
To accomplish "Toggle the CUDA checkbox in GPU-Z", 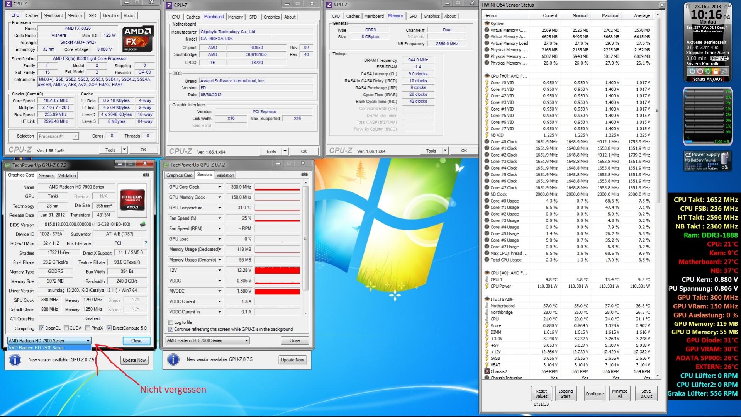I will (x=66, y=328).
